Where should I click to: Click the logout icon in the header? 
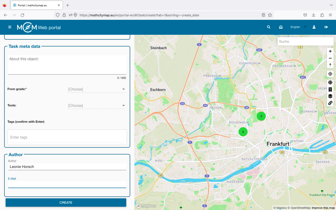click(326, 27)
